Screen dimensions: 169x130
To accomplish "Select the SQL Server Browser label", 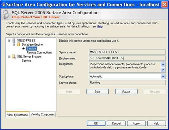I will (x=29, y=57).
